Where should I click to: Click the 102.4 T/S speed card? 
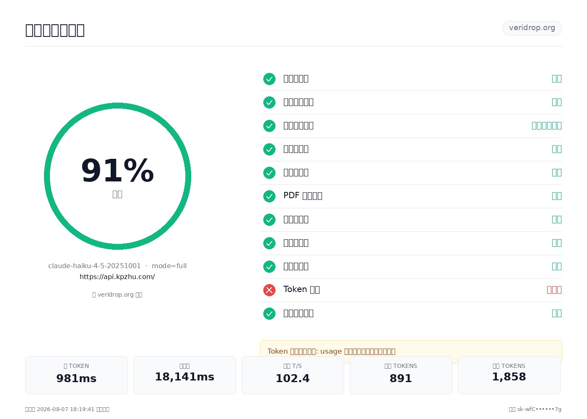click(x=293, y=375)
